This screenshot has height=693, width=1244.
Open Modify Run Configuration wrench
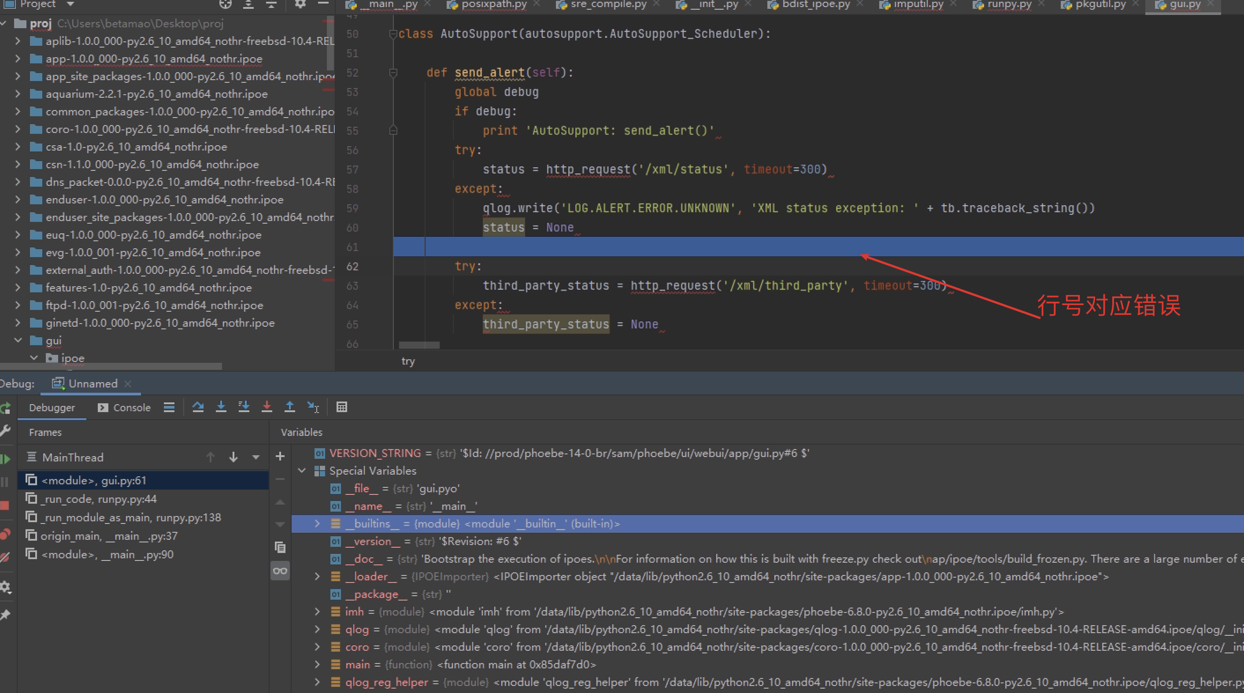point(5,431)
